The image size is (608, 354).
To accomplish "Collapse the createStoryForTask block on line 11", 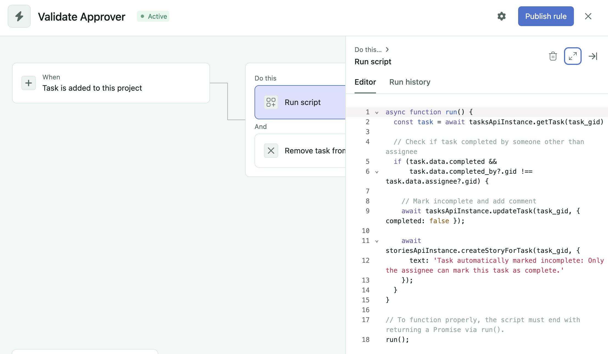I will 377,241.
